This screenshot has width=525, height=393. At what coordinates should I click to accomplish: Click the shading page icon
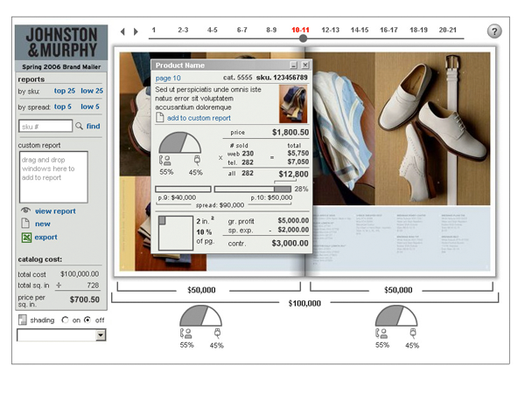tap(23, 320)
